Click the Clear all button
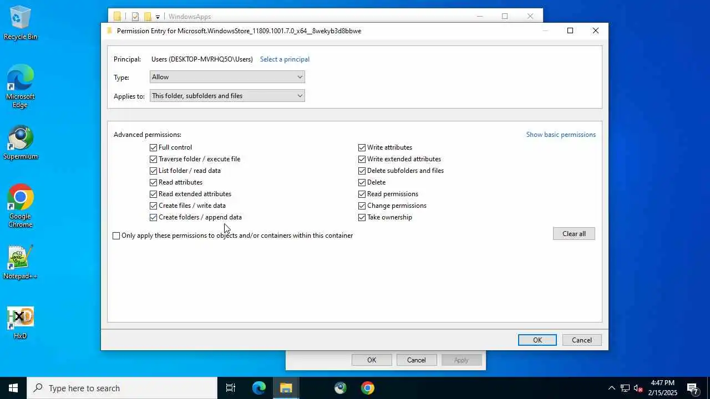The height and width of the screenshot is (399, 710). click(574, 234)
